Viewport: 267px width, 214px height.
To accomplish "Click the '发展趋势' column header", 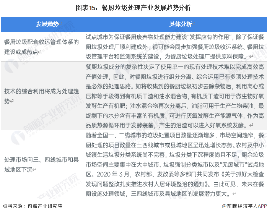I will tap(41, 24).
